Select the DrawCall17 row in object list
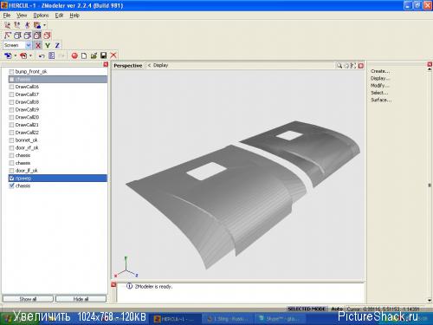Image resolution: width=433 pixels, height=325 pixels. click(x=58, y=94)
